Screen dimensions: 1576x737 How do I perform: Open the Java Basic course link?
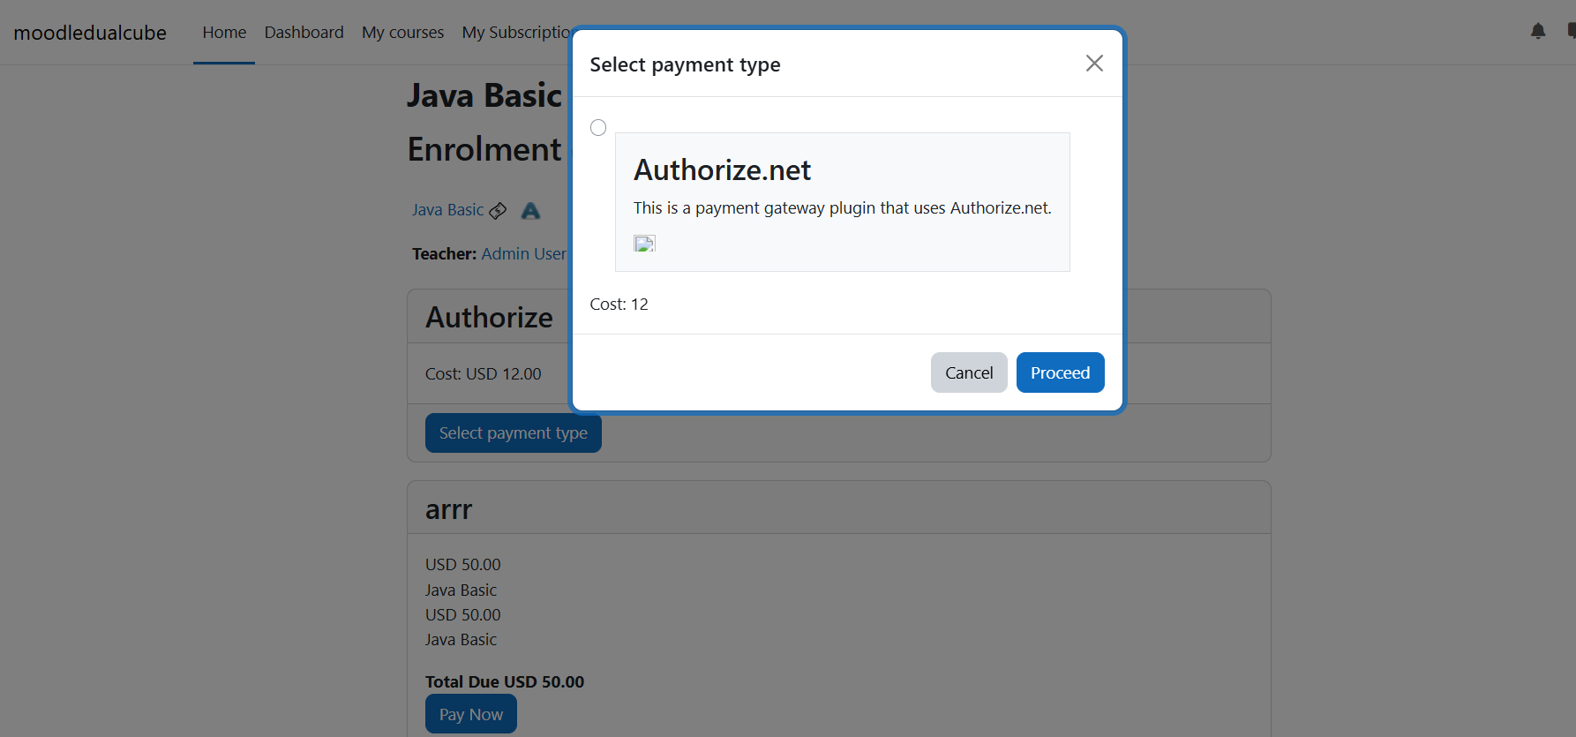(x=447, y=210)
